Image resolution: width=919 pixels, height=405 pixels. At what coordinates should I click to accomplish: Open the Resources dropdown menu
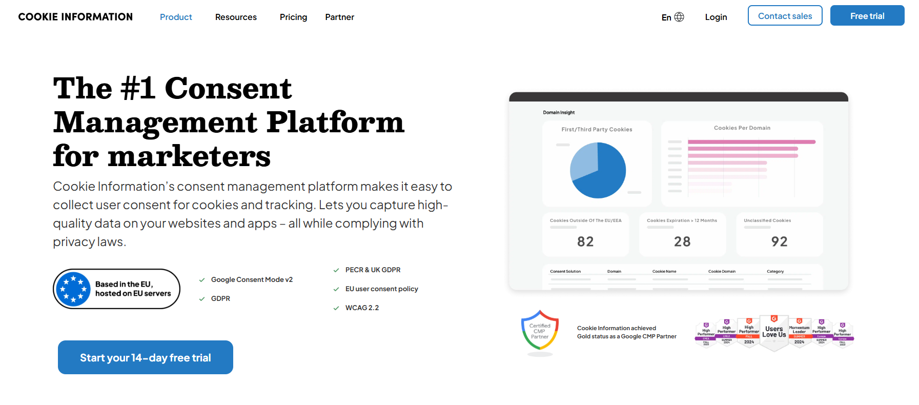pos(236,17)
